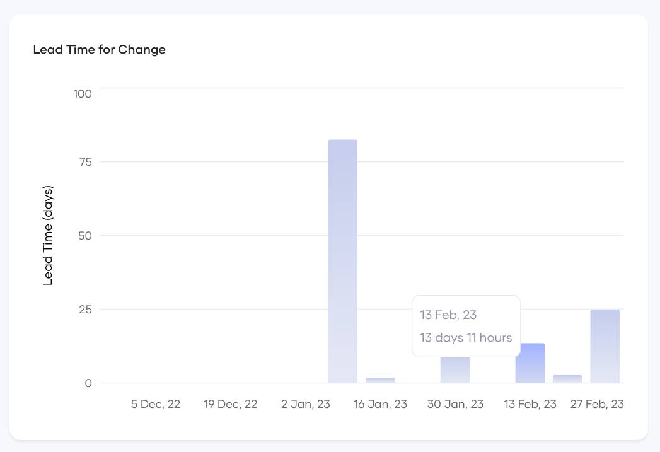The height and width of the screenshot is (452, 660).
Task: Click the short bar above 16 Jan, 23
Action: pos(380,380)
